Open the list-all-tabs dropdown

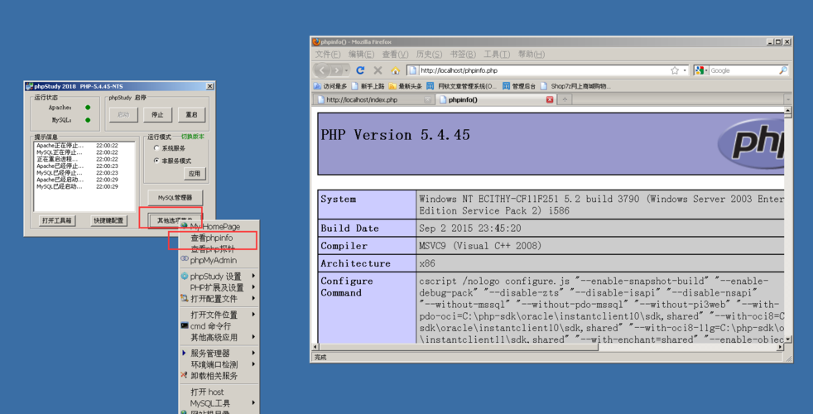click(787, 99)
